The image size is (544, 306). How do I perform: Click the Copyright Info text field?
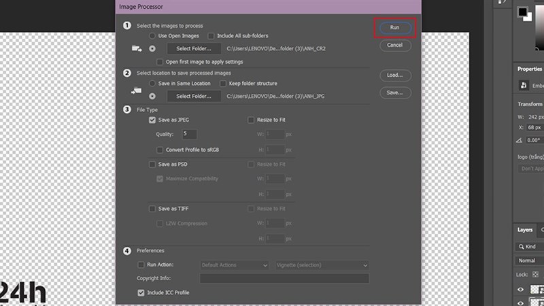(284, 278)
